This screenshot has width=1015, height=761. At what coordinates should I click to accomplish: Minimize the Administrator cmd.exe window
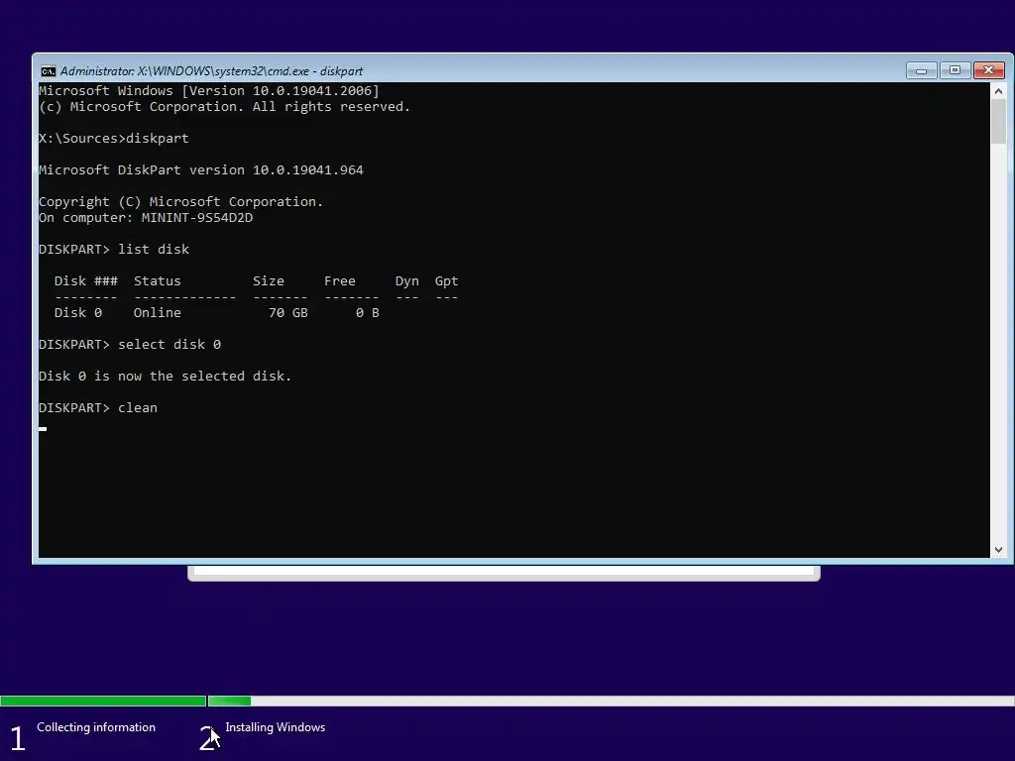point(921,70)
